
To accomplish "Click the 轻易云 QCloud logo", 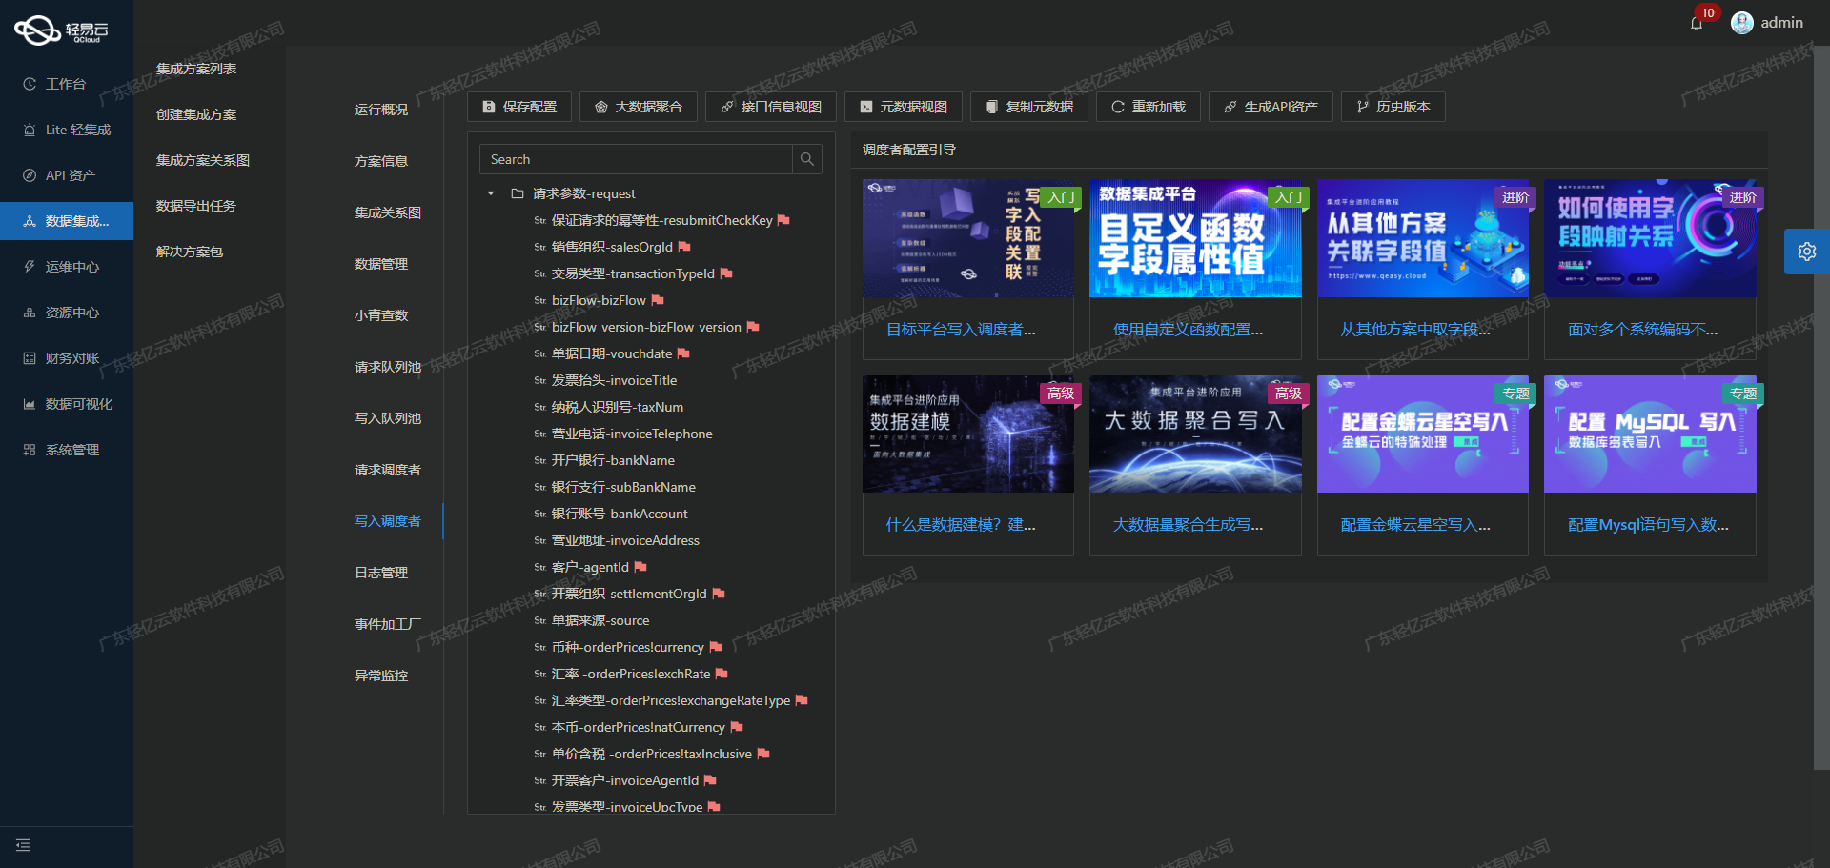I will 57,29.
